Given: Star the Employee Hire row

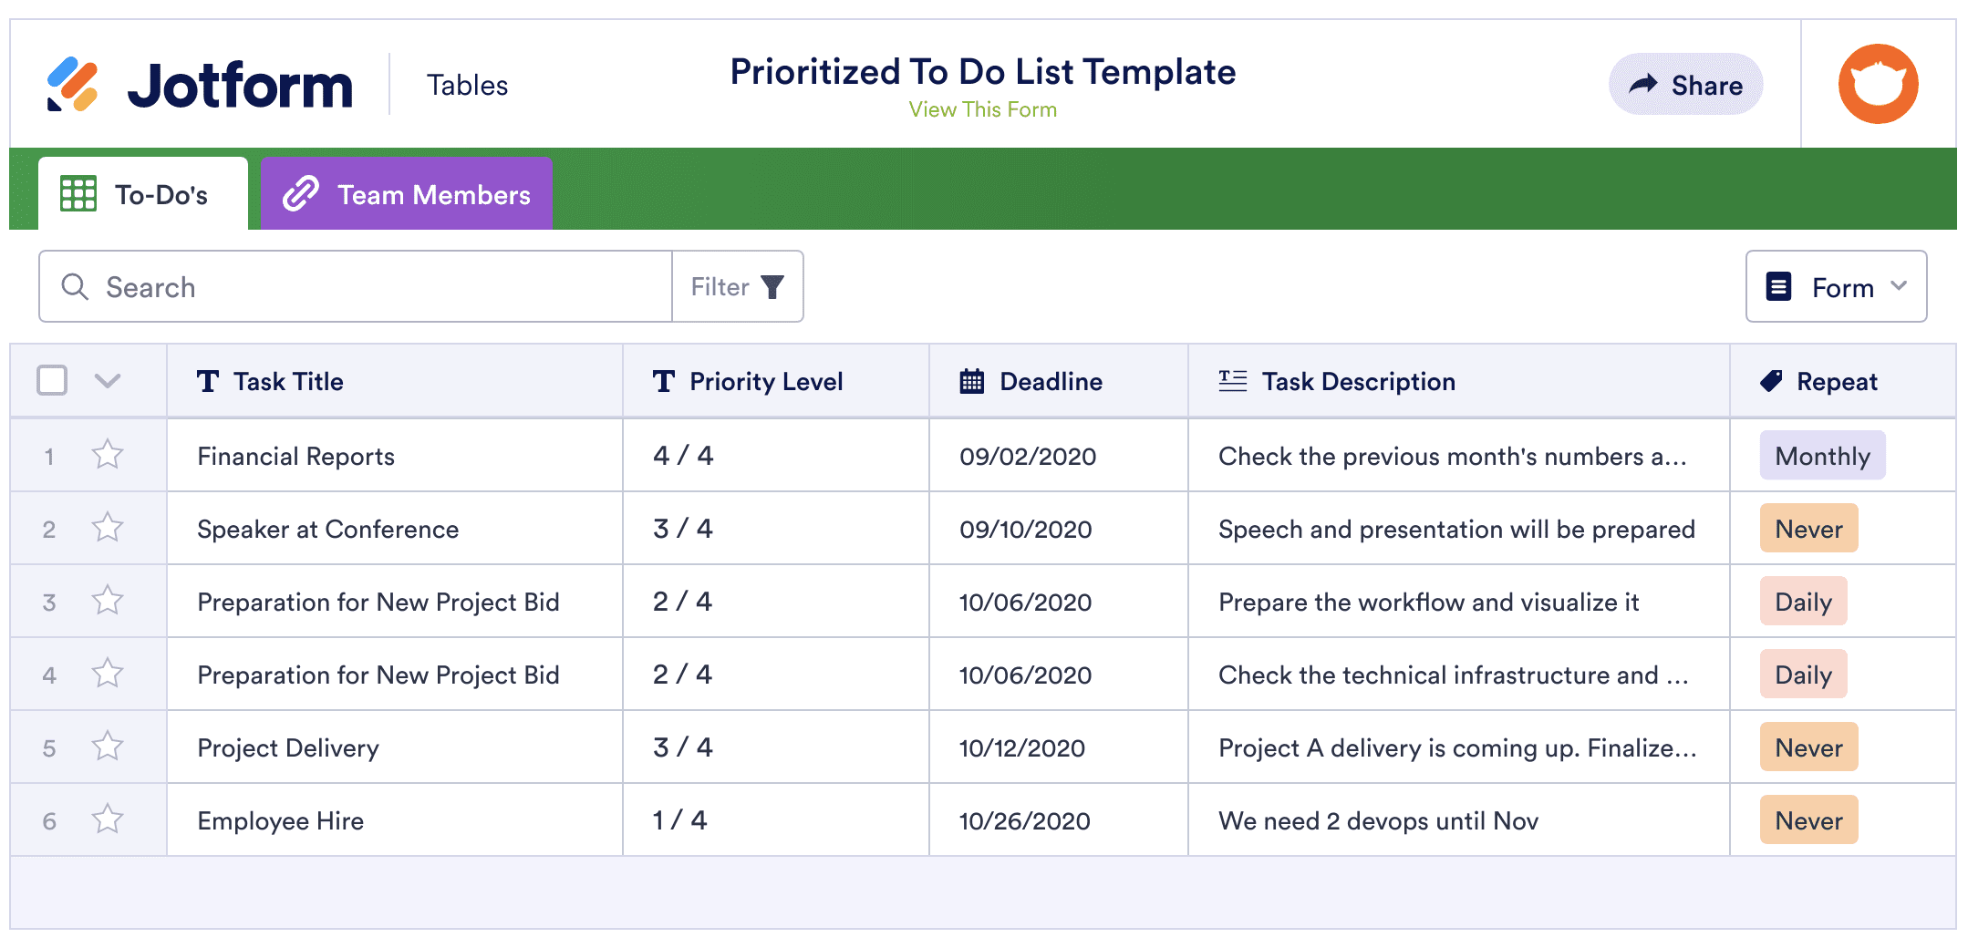Looking at the screenshot, I should click(x=108, y=819).
